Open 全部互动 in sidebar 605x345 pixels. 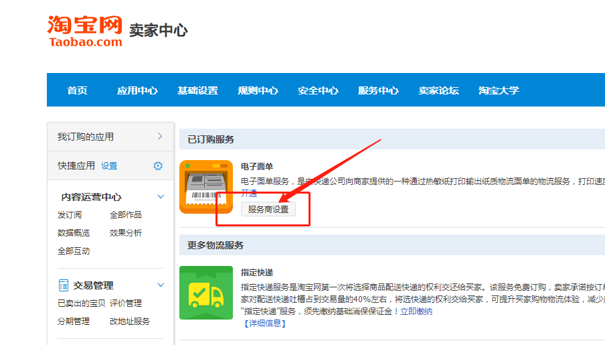coord(74,251)
